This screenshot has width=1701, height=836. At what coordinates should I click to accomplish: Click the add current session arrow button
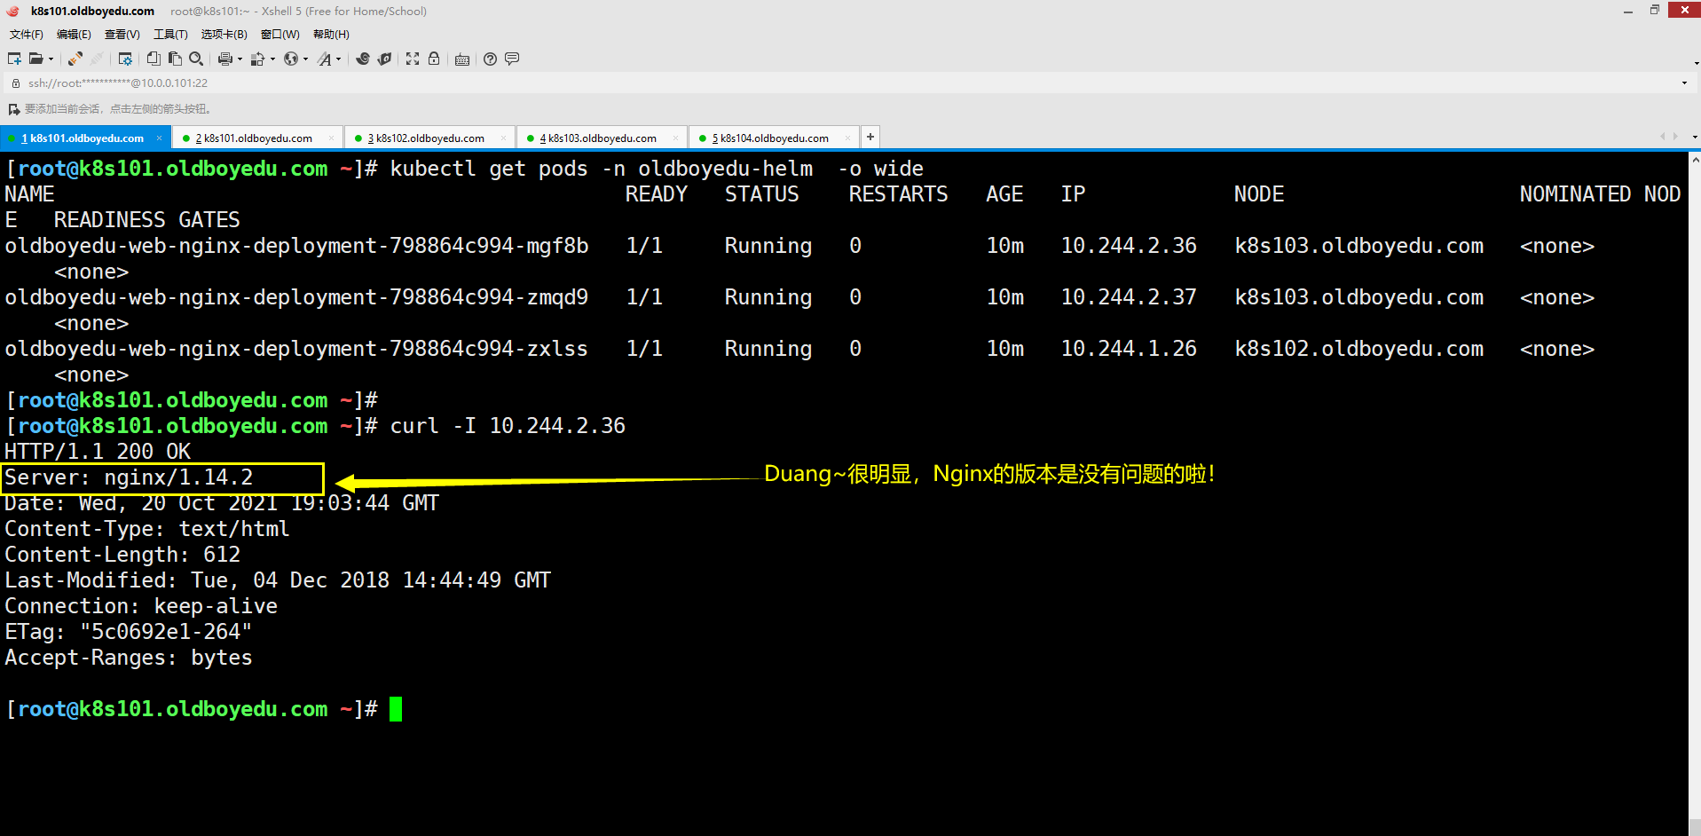click(13, 109)
